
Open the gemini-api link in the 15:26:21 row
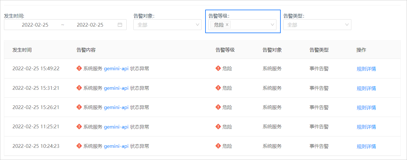116,107
